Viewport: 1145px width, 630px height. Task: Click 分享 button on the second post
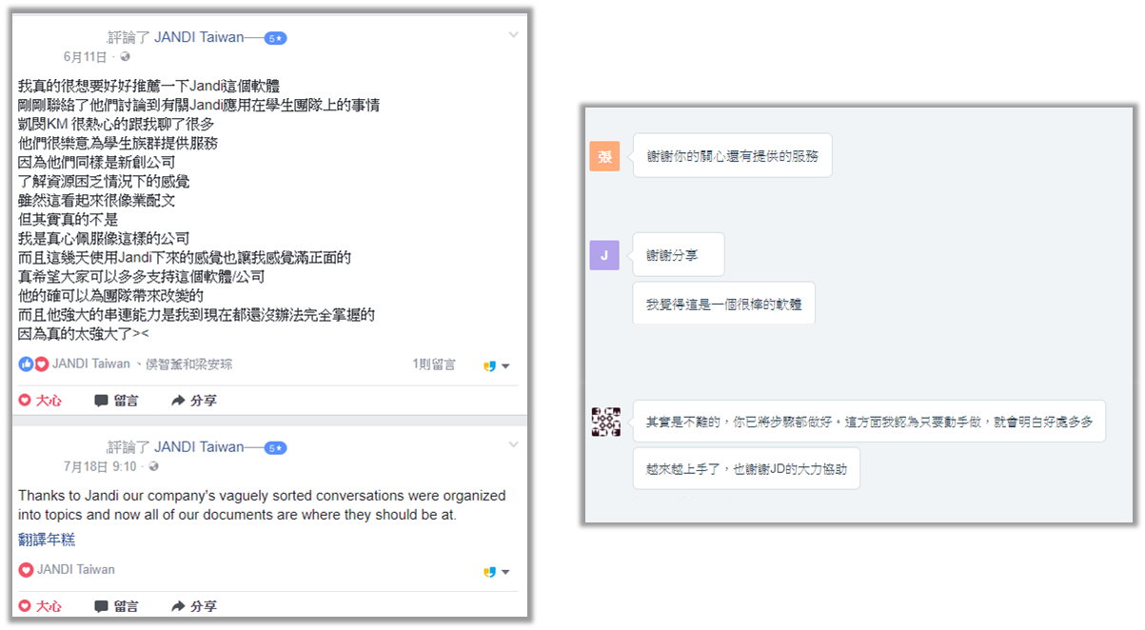tap(193, 606)
